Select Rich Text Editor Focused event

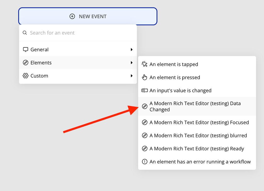[199, 122]
